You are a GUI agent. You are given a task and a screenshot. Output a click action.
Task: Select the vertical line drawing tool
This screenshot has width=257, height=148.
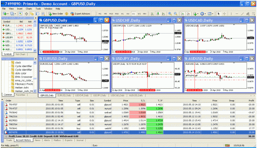pos(231,14)
